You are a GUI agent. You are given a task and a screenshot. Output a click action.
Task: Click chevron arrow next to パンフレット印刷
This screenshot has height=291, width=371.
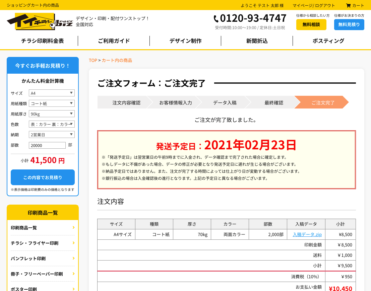pos(73,258)
